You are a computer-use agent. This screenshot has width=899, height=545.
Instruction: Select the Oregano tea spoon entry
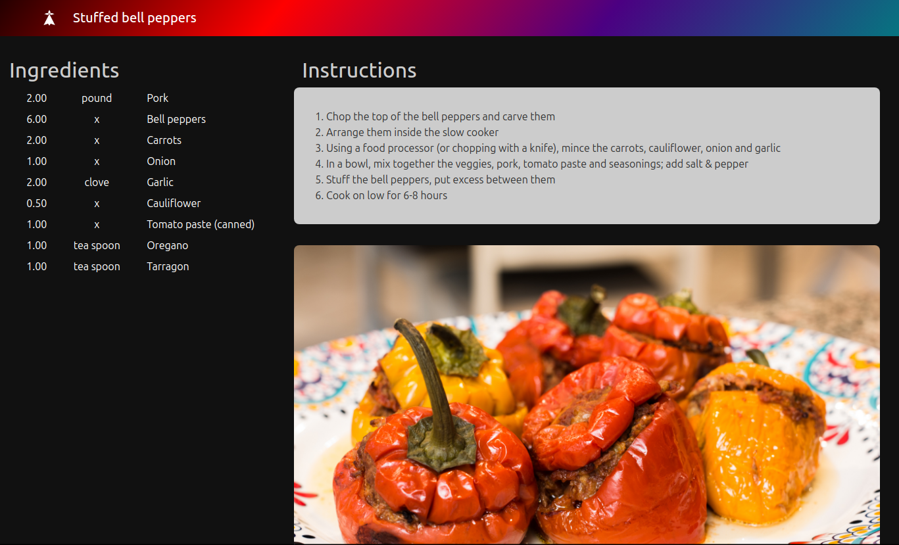167,245
